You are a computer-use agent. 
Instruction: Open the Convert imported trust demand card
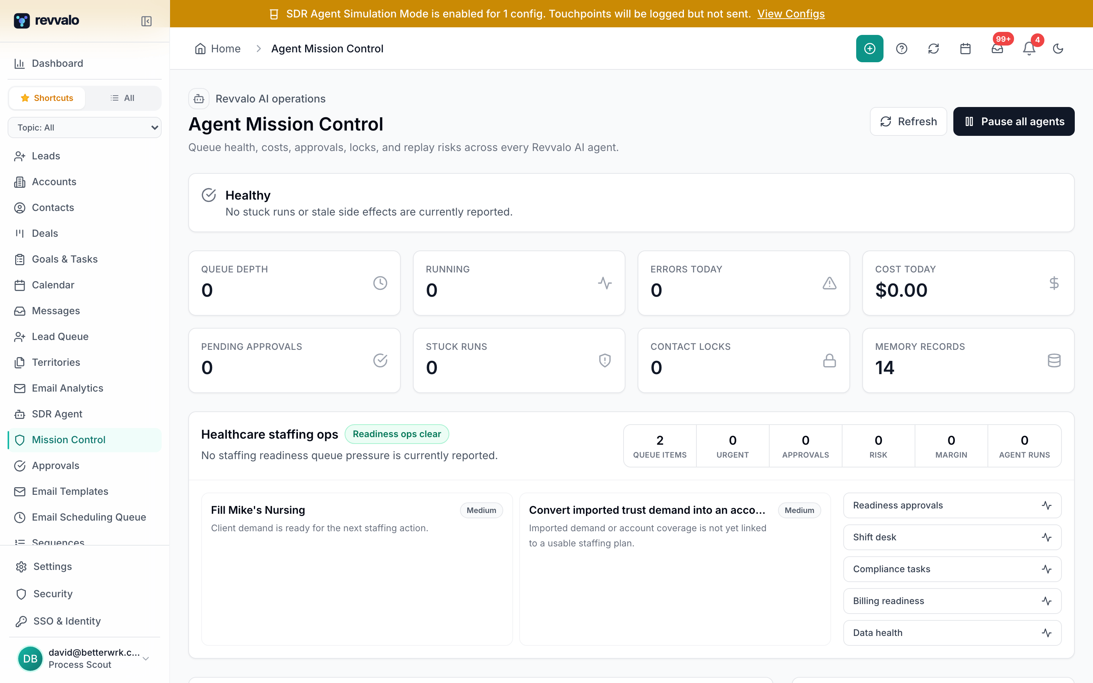(675, 569)
